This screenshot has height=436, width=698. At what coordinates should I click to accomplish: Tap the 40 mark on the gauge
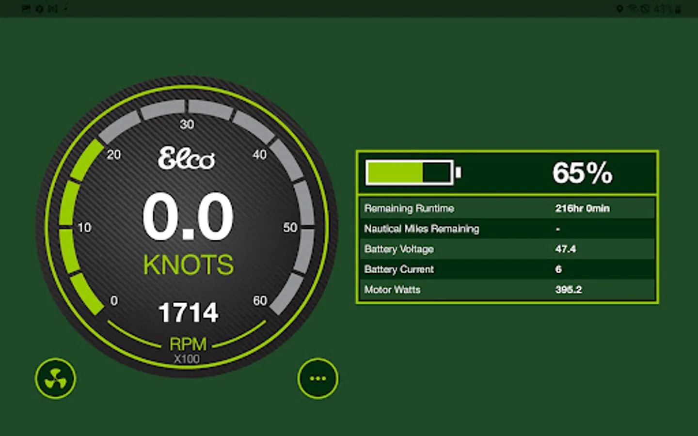tap(260, 155)
